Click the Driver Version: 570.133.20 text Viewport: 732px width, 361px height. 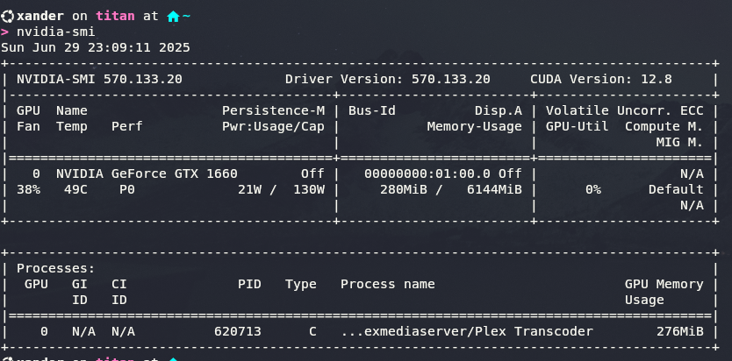tap(388, 79)
